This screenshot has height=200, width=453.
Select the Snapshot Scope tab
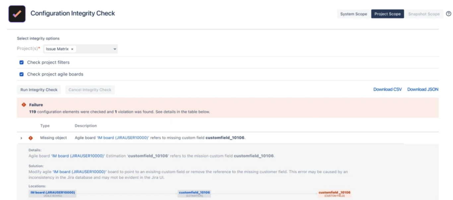[424, 14]
